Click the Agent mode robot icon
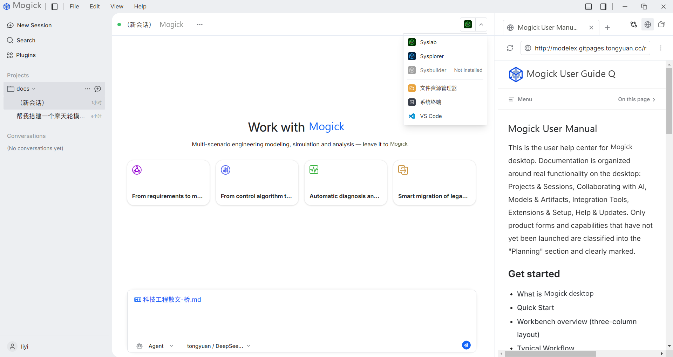The image size is (673, 357). coord(140,346)
